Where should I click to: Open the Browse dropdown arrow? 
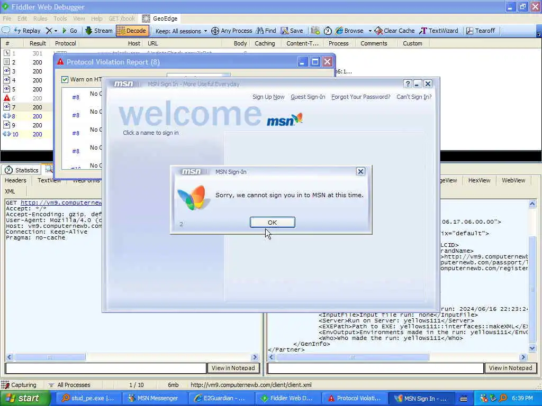pyautogui.click(x=370, y=31)
